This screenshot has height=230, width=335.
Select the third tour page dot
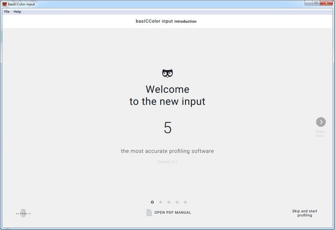[169, 202]
